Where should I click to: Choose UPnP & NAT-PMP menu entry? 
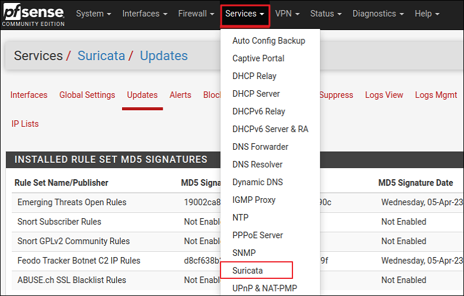point(265,288)
